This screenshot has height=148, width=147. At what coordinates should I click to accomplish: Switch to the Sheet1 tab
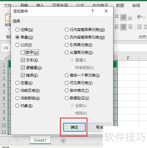[x=40, y=140]
